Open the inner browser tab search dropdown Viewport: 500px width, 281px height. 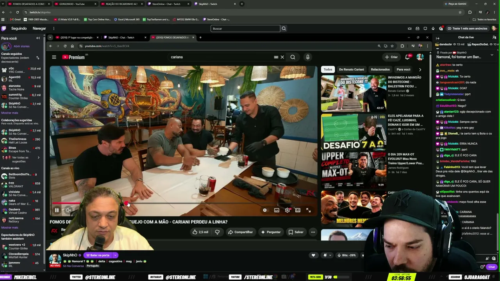point(50,37)
